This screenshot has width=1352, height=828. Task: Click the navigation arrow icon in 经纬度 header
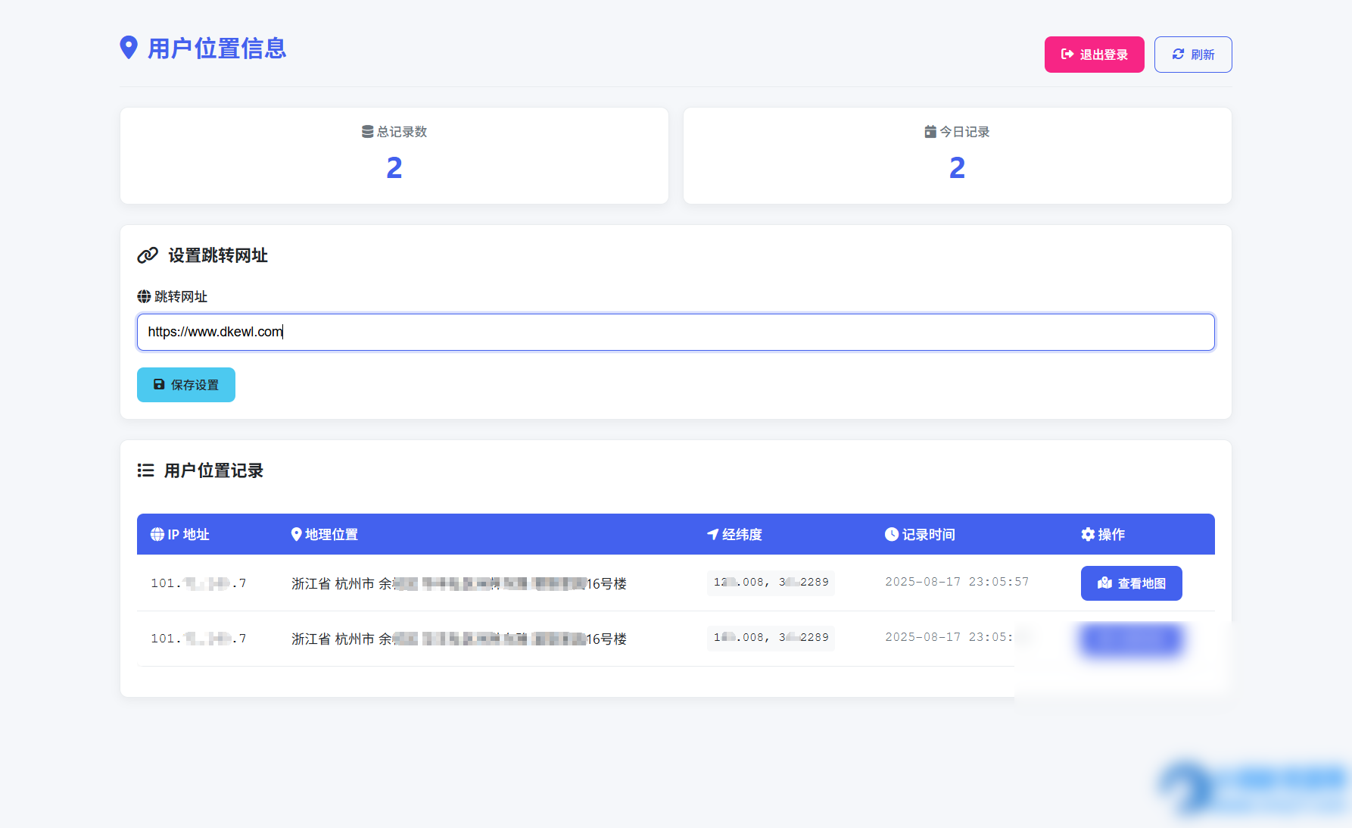(712, 534)
